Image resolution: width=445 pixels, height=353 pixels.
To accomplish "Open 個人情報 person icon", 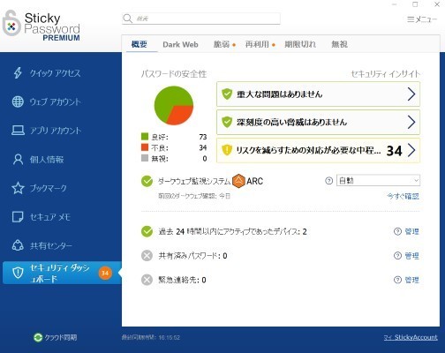I will point(18,160).
